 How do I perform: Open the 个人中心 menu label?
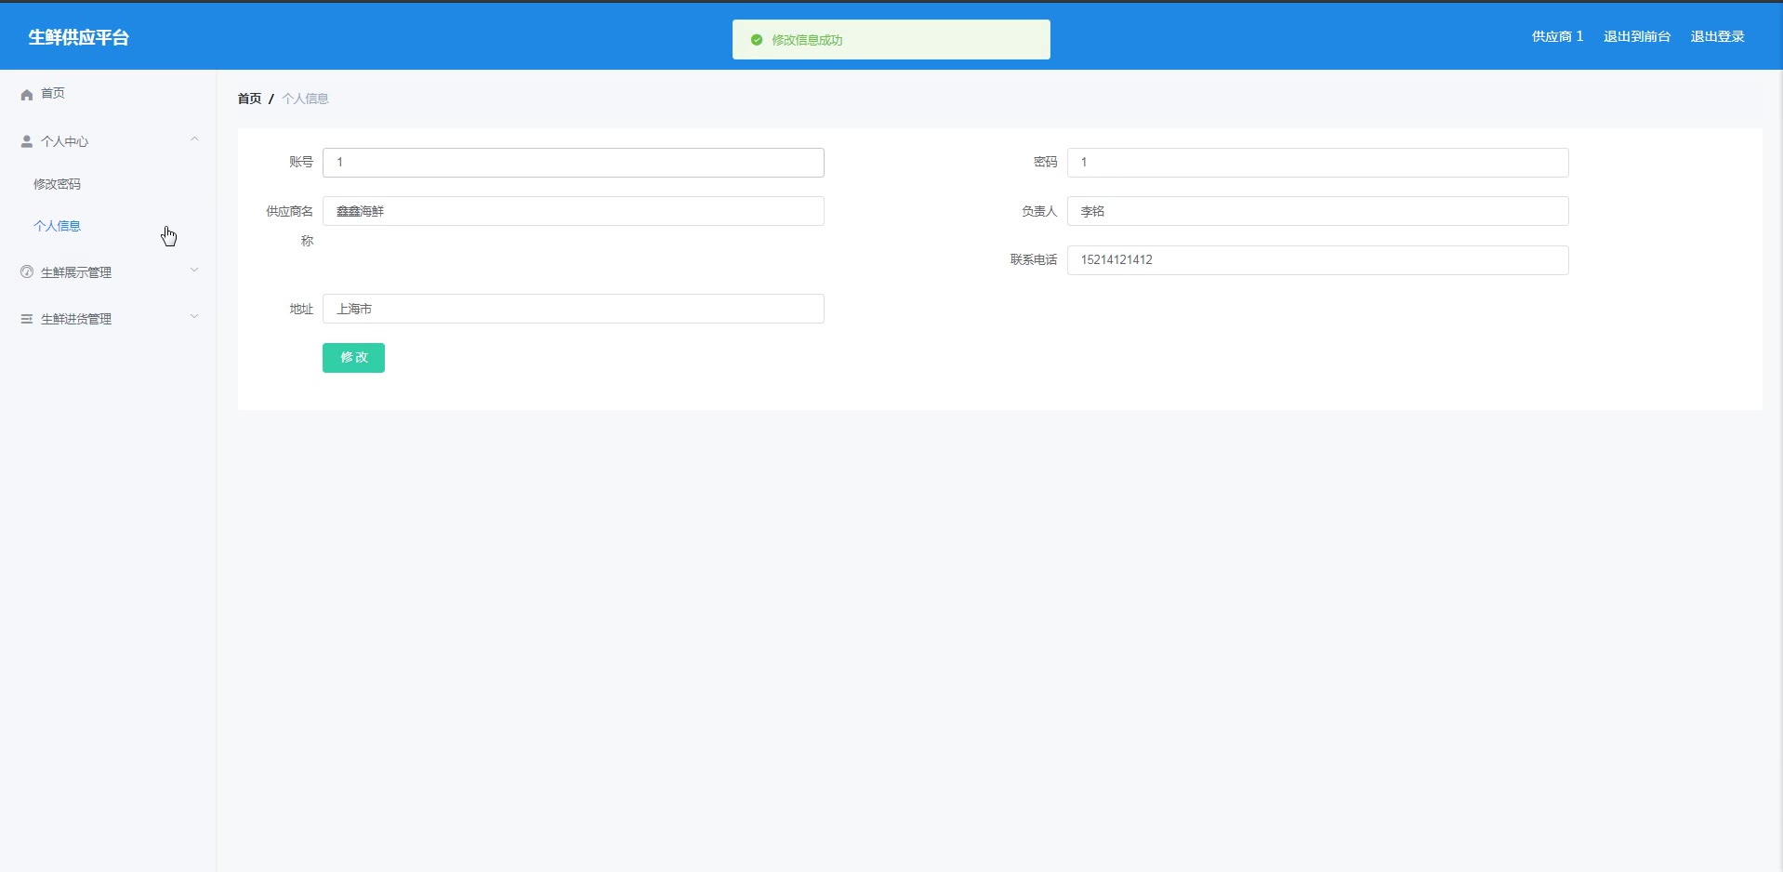(x=65, y=141)
